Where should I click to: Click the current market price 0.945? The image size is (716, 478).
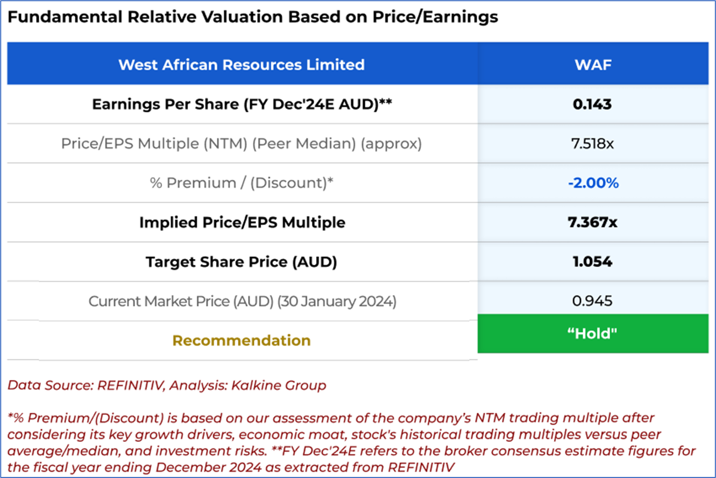coord(592,301)
